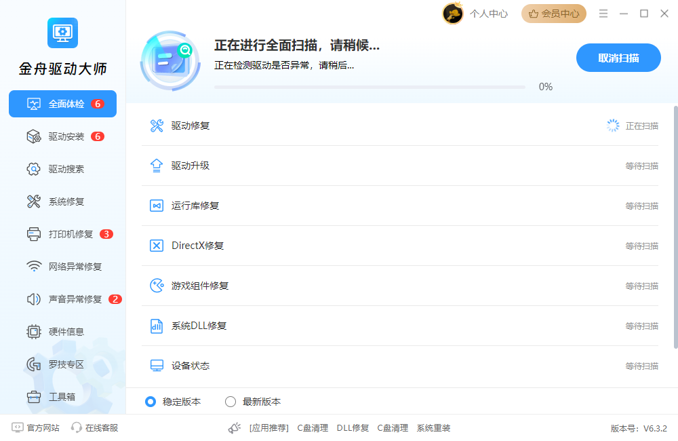Click 等待扫描 on 游戏组件修复 row
This screenshot has height=441, width=678.
[641, 286]
